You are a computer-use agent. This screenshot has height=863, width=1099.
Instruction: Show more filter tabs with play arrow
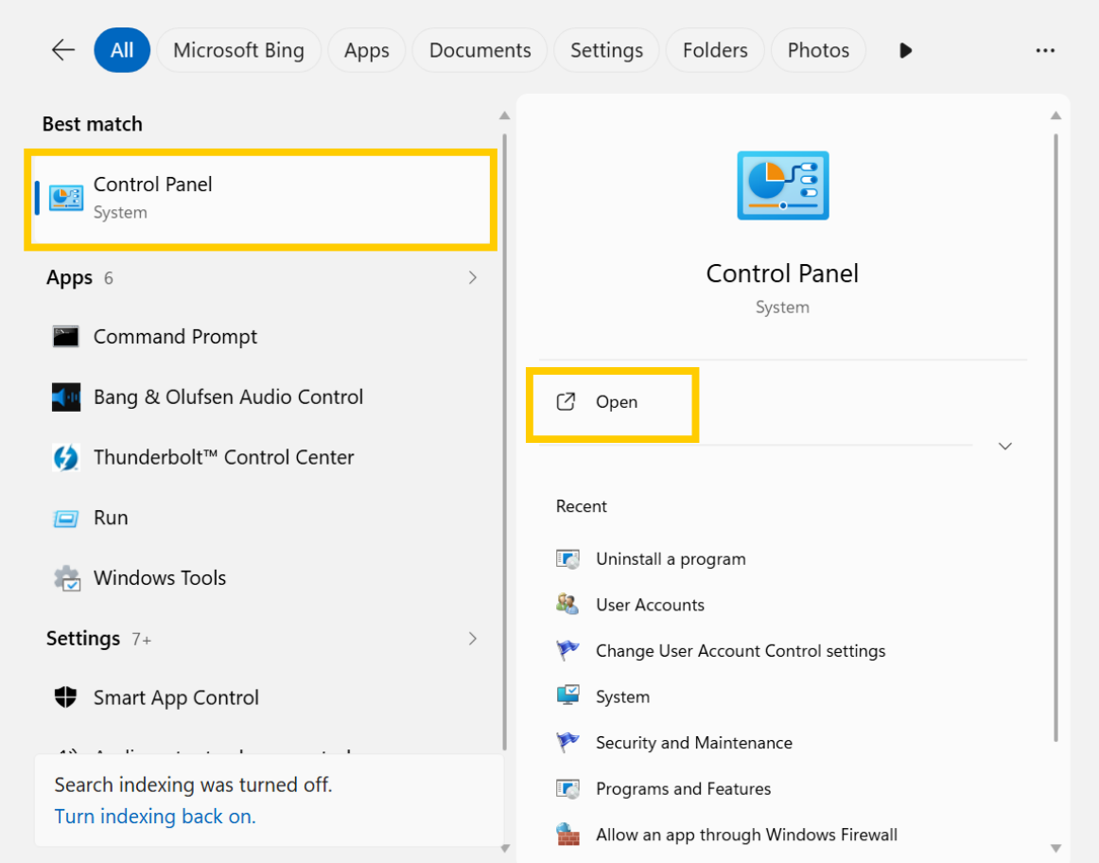pyautogui.click(x=905, y=50)
